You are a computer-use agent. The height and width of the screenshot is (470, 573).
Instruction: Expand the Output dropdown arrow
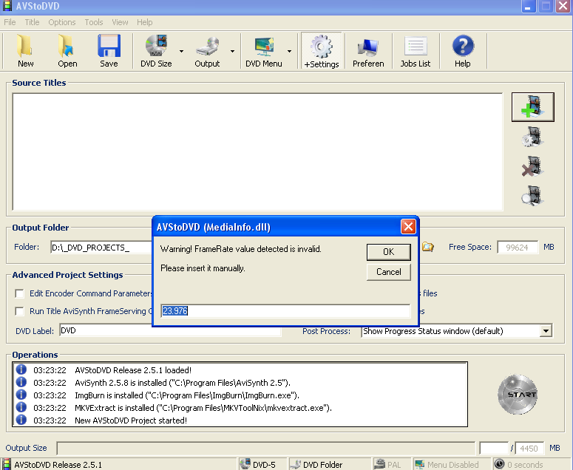pyautogui.click(x=232, y=51)
